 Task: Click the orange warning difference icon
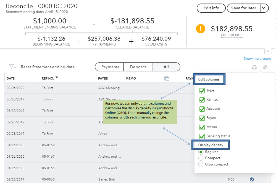pyautogui.click(x=201, y=29)
